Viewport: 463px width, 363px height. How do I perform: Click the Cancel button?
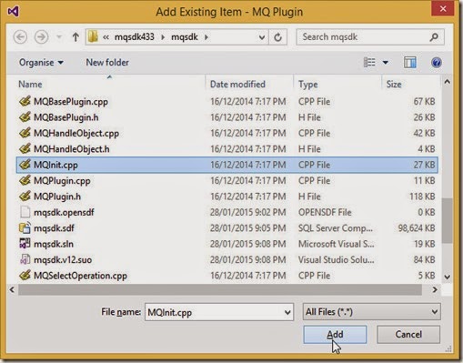point(408,335)
